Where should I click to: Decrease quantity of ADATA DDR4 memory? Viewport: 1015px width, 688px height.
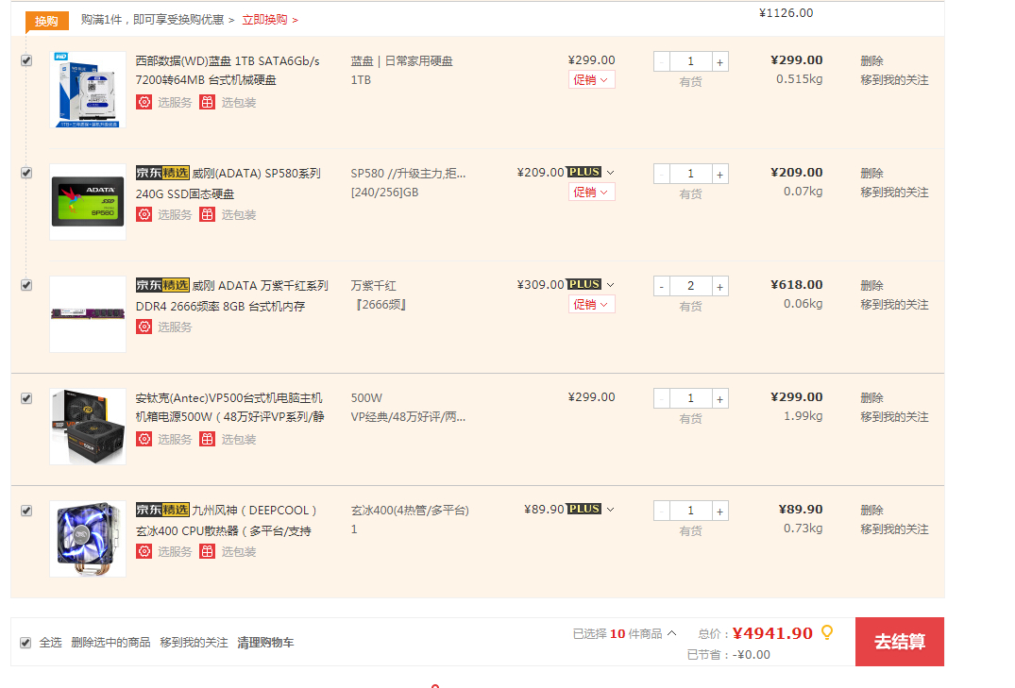(662, 286)
